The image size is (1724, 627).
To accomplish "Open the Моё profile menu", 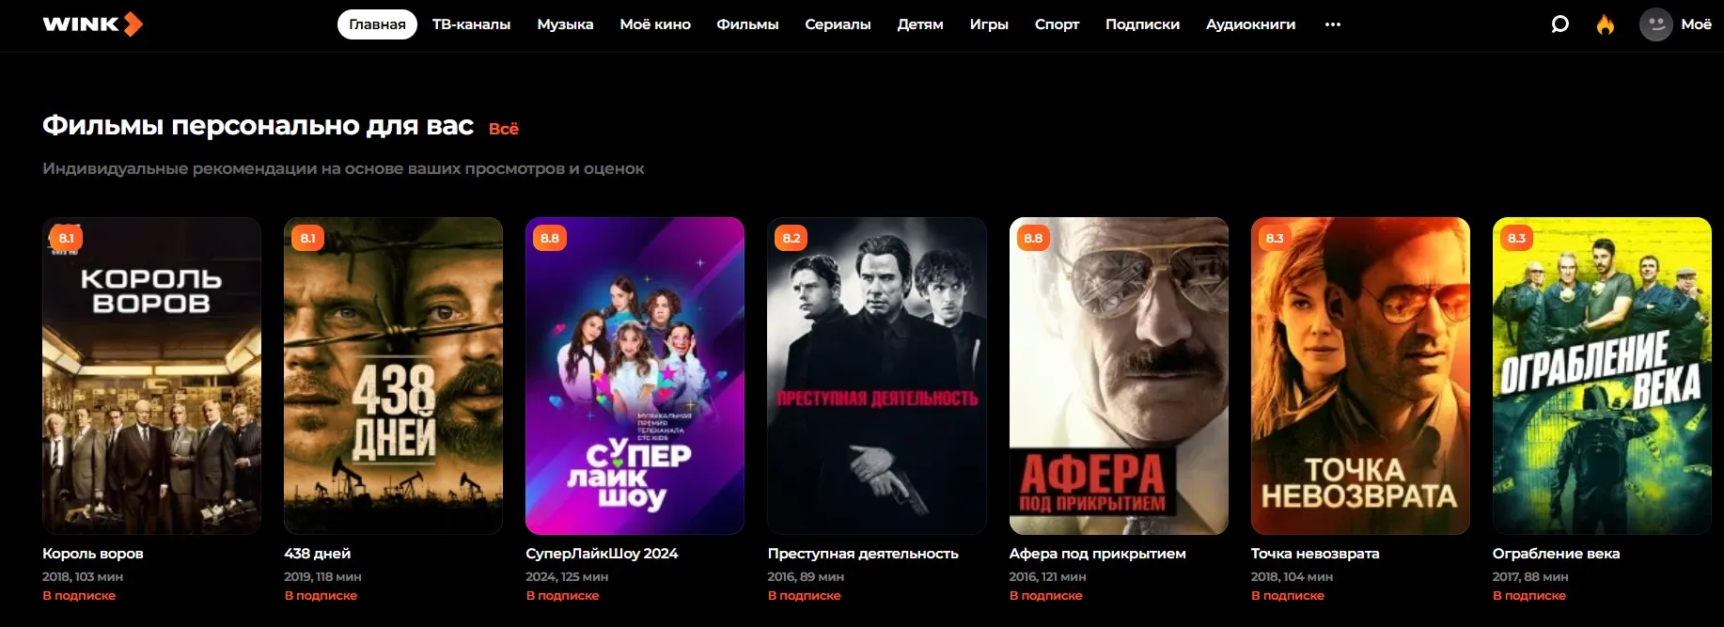I will pyautogui.click(x=1696, y=24).
